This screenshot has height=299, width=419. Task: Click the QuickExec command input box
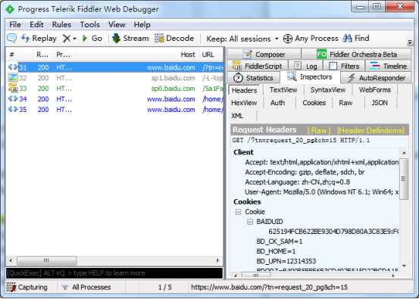coord(114,273)
